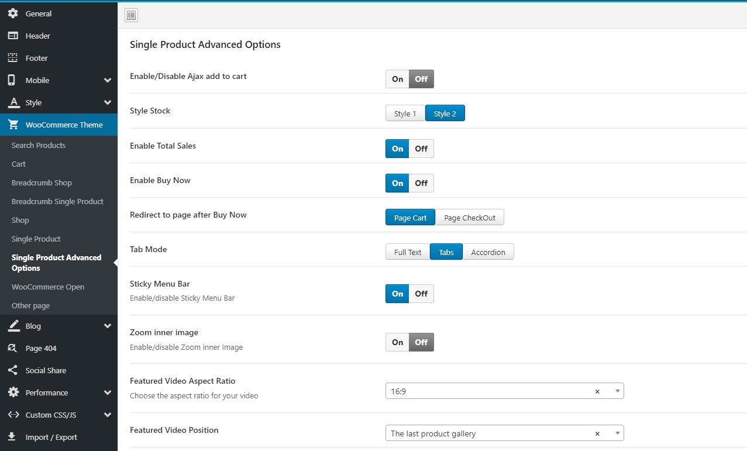This screenshot has height=451, width=747.
Task: Click the expand-all sections icon at top
Action: 131,15
